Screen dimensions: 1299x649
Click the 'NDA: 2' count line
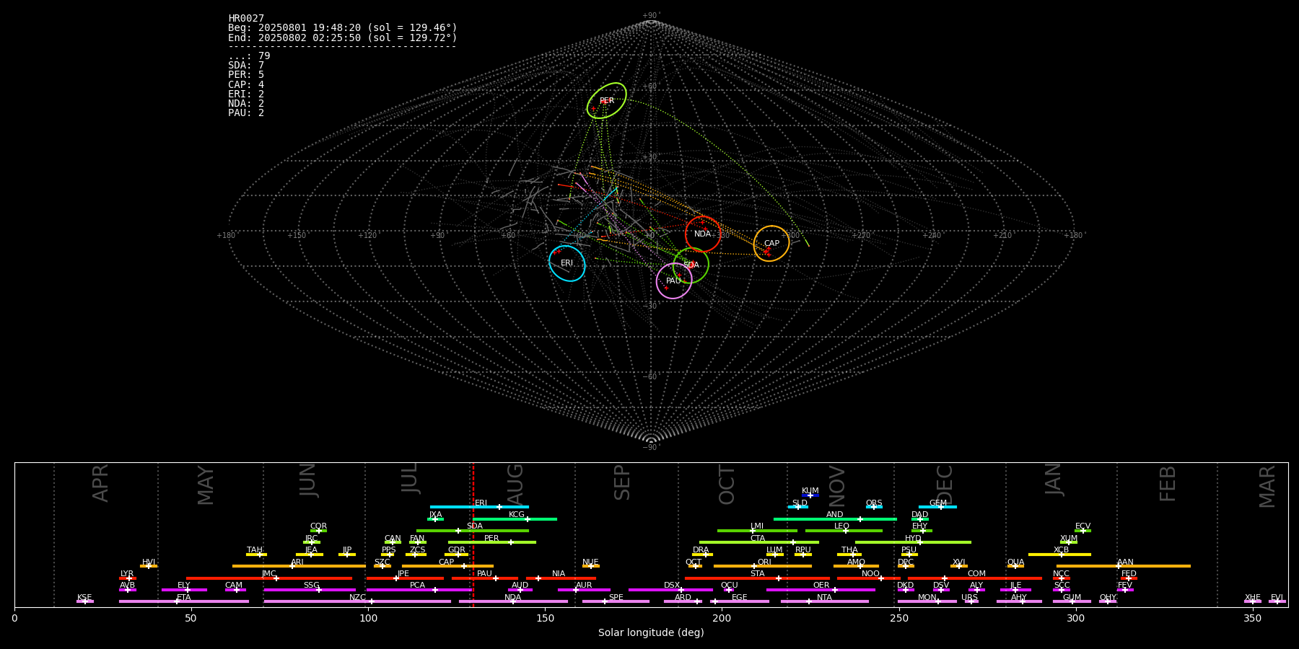246,104
